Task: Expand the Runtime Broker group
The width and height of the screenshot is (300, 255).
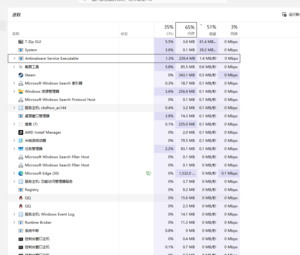Action: click(14, 223)
